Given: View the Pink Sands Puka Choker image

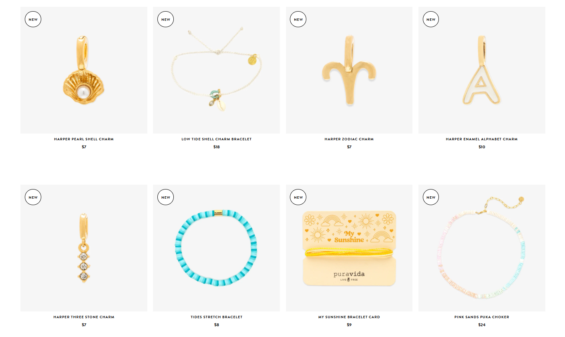Looking at the screenshot, I should 482,248.
